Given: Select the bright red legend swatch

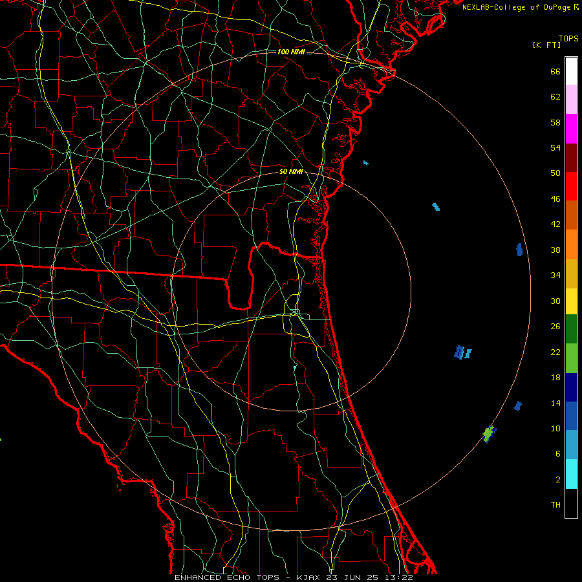Looking at the screenshot, I should (571, 186).
